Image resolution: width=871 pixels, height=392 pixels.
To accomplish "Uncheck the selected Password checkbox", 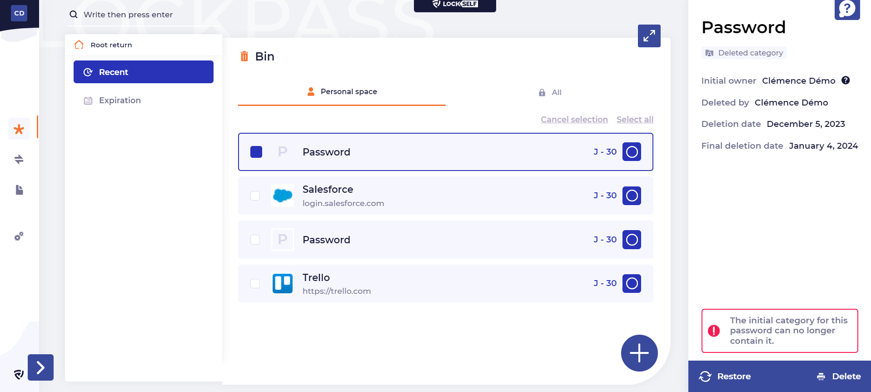I will click(256, 152).
